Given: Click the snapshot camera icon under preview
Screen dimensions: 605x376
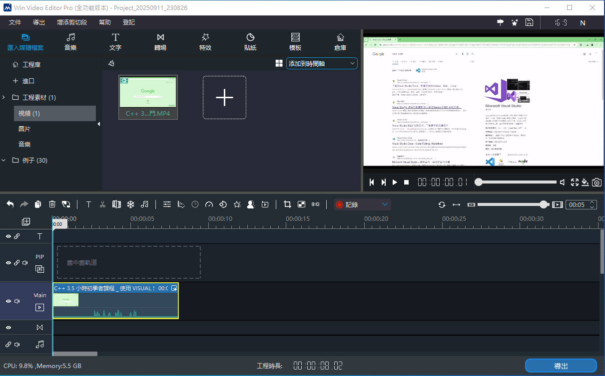Looking at the screenshot, I should pyautogui.click(x=597, y=183).
